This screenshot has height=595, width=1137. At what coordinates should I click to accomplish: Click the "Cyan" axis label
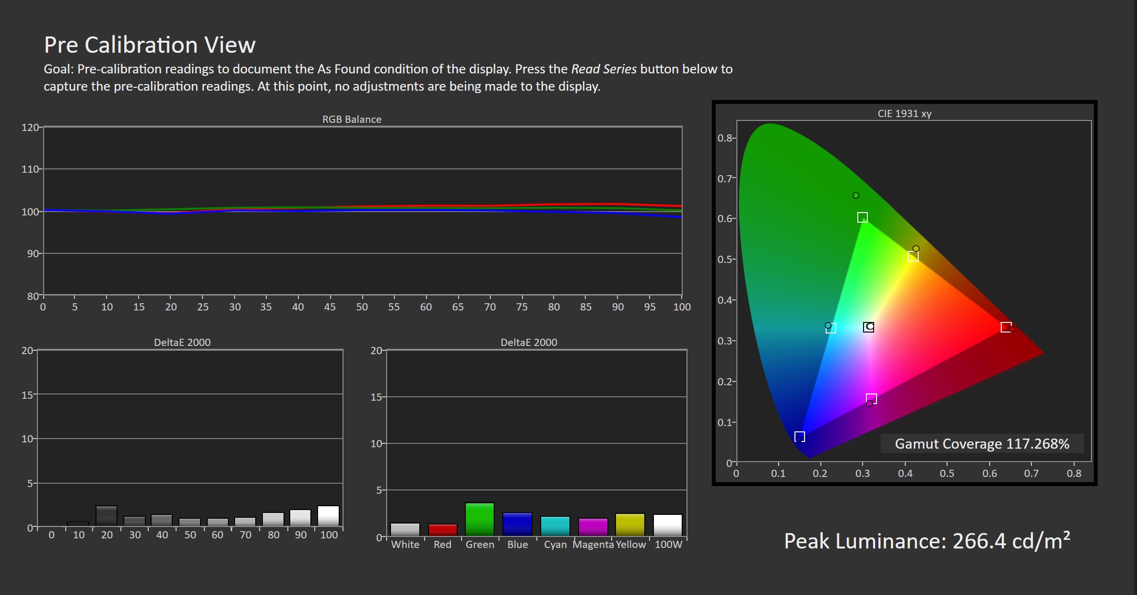(x=555, y=545)
